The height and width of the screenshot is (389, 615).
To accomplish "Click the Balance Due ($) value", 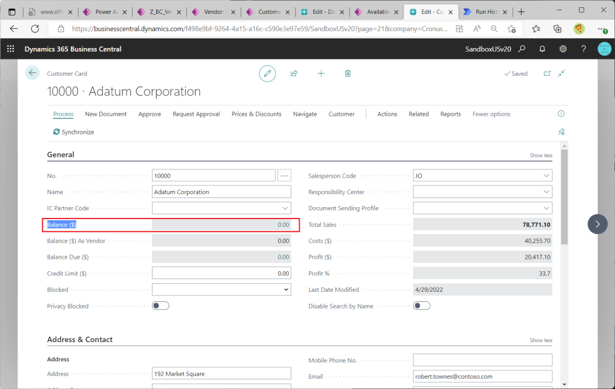I will point(283,257).
